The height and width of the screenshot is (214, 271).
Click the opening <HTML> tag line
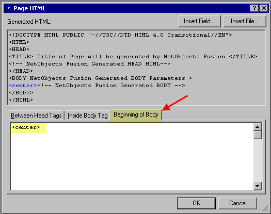click(19, 42)
